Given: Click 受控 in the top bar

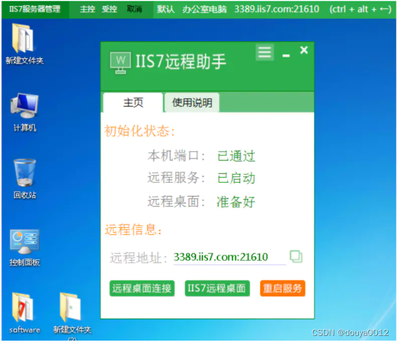Looking at the screenshot, I should [110, 9].
